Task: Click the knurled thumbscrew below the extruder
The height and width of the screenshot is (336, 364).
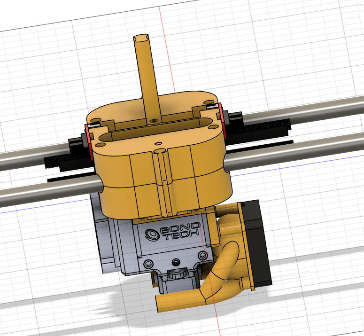Action: point(178,273)
